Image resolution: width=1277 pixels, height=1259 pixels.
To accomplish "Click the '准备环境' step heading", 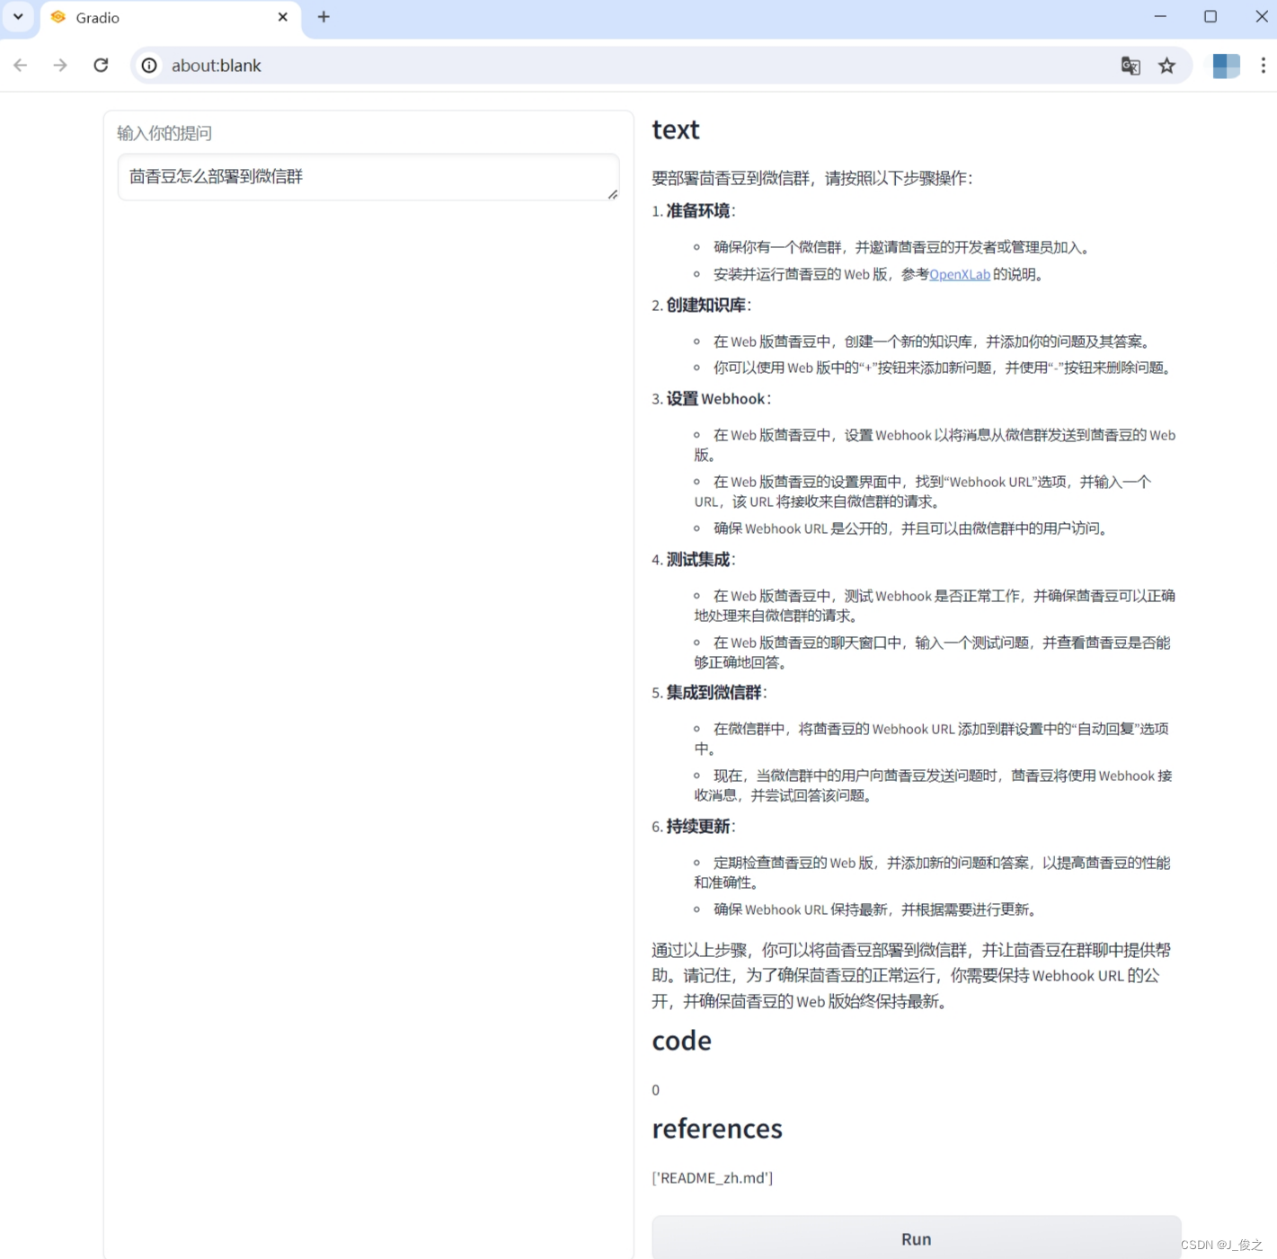I will 698,211.
